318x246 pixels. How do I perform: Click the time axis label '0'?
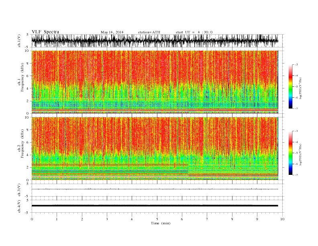pyautogui.click(x=32, y=219)
